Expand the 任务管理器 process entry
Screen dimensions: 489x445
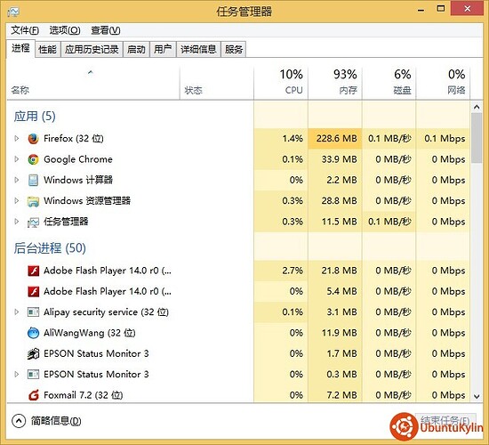[17, 222]
